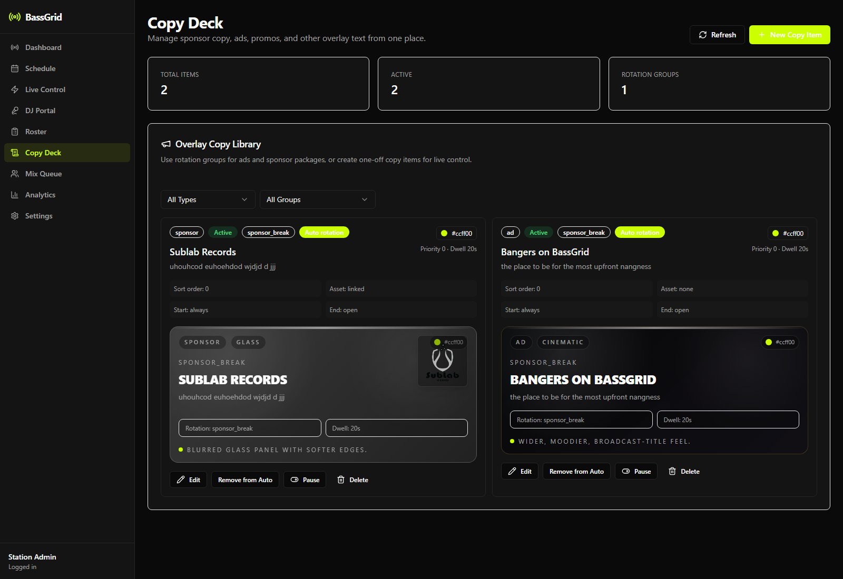
Task: Click the ad type tag
Action: coord(511,232)
